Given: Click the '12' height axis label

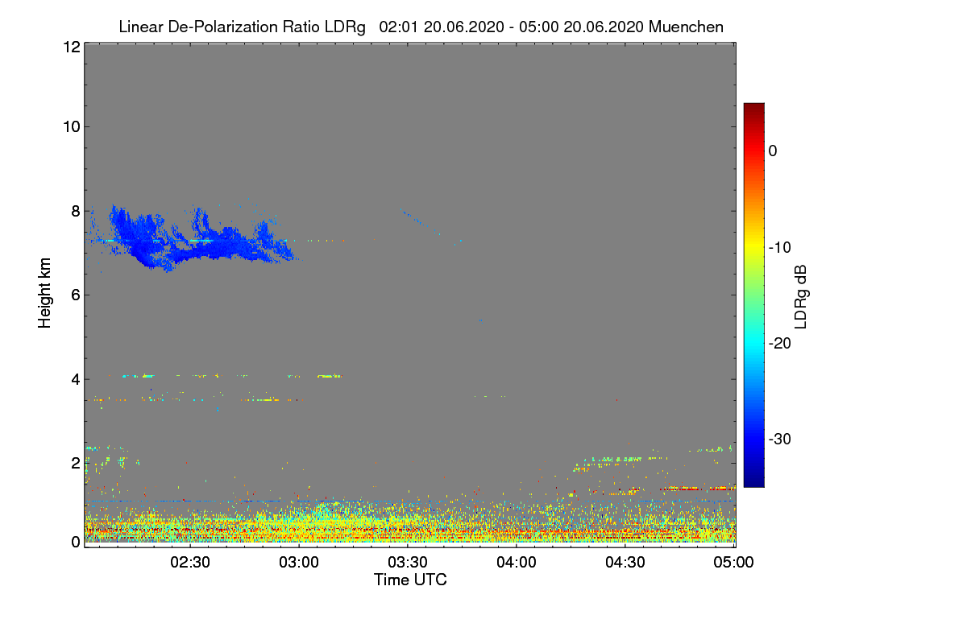Looking at the screenshot, I should 71,47.
